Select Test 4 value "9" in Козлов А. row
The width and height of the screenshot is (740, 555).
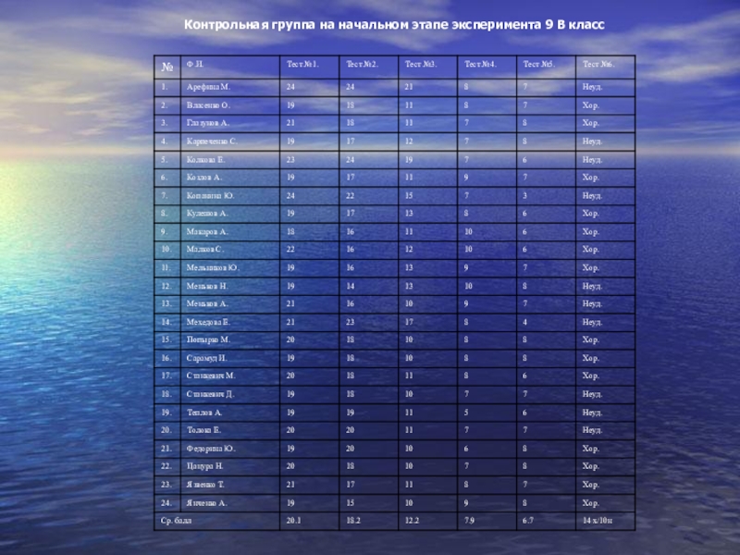pos(466,178)
